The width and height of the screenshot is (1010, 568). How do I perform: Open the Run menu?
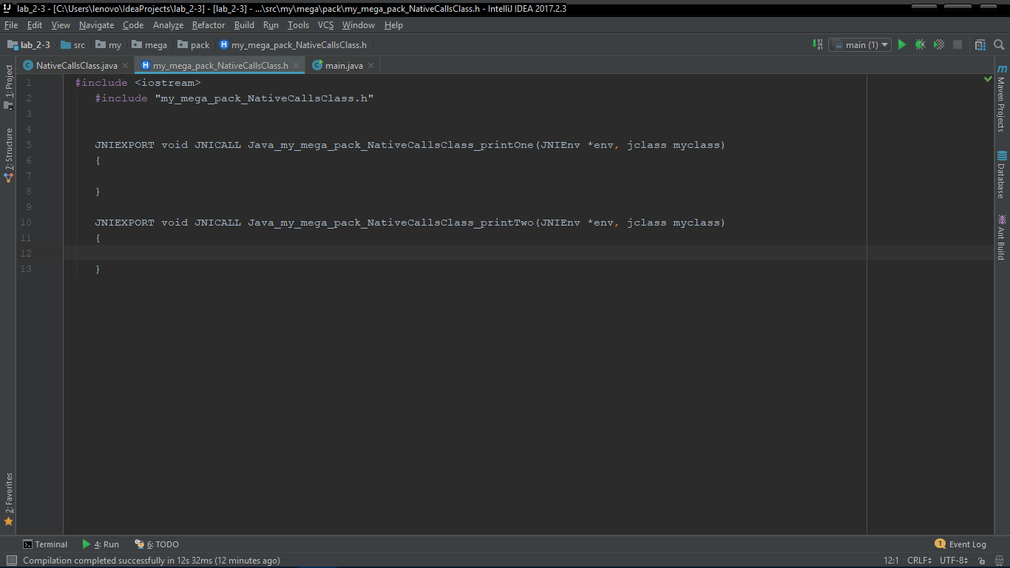[271, 25]
